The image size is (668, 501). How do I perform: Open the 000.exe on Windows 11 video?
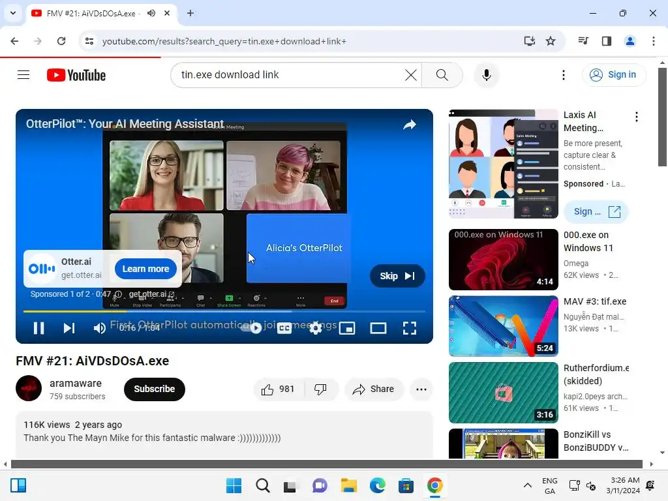click(503, 260)
